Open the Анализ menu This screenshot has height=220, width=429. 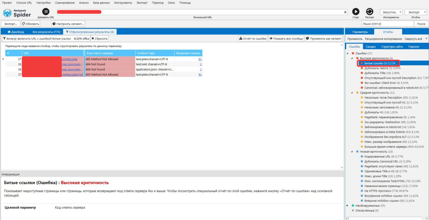(x=84, y=3)
